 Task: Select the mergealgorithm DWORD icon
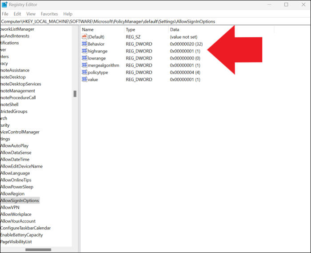coord(84,65)
